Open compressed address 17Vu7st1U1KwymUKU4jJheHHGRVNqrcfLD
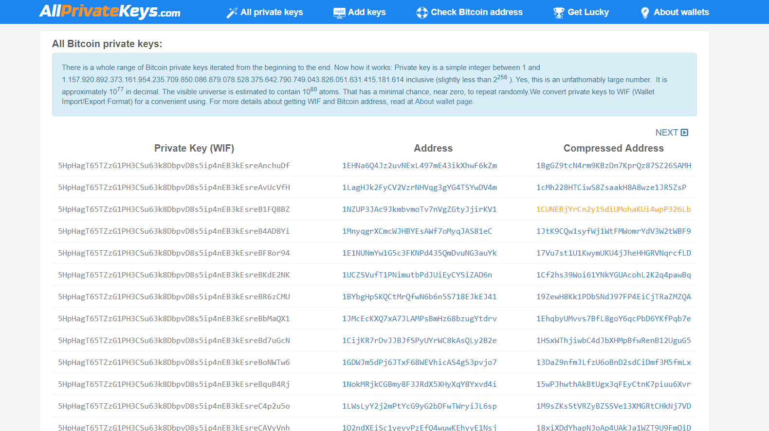Screen dimensions: 769x431 pos(614,253)
